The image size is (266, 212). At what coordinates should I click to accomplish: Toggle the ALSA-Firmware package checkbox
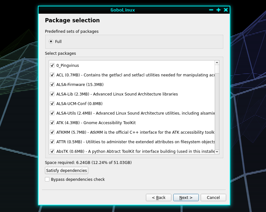click(x=52, y=84)
